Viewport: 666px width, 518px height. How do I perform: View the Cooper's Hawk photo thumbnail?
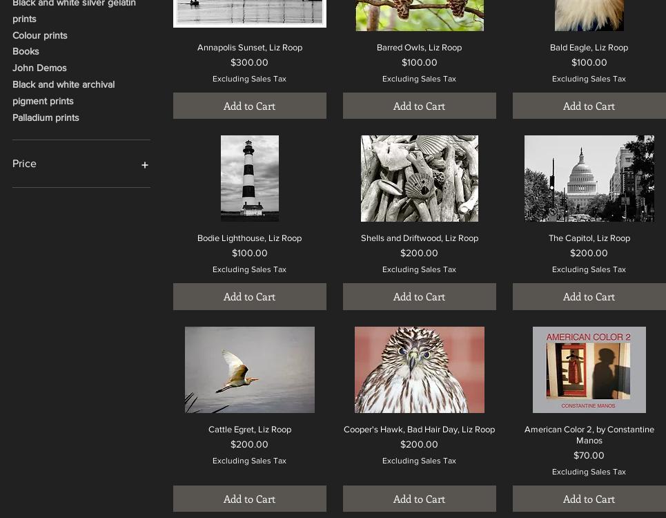419,370
